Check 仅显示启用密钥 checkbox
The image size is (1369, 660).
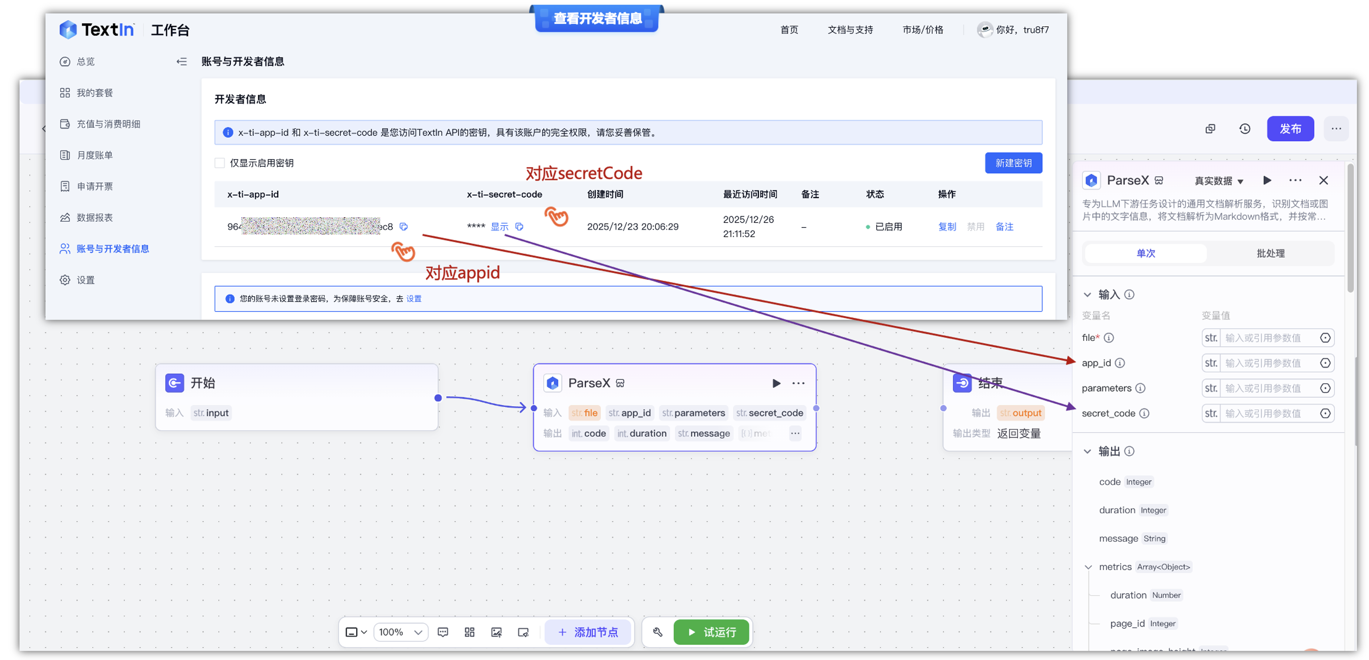point(220,163)
